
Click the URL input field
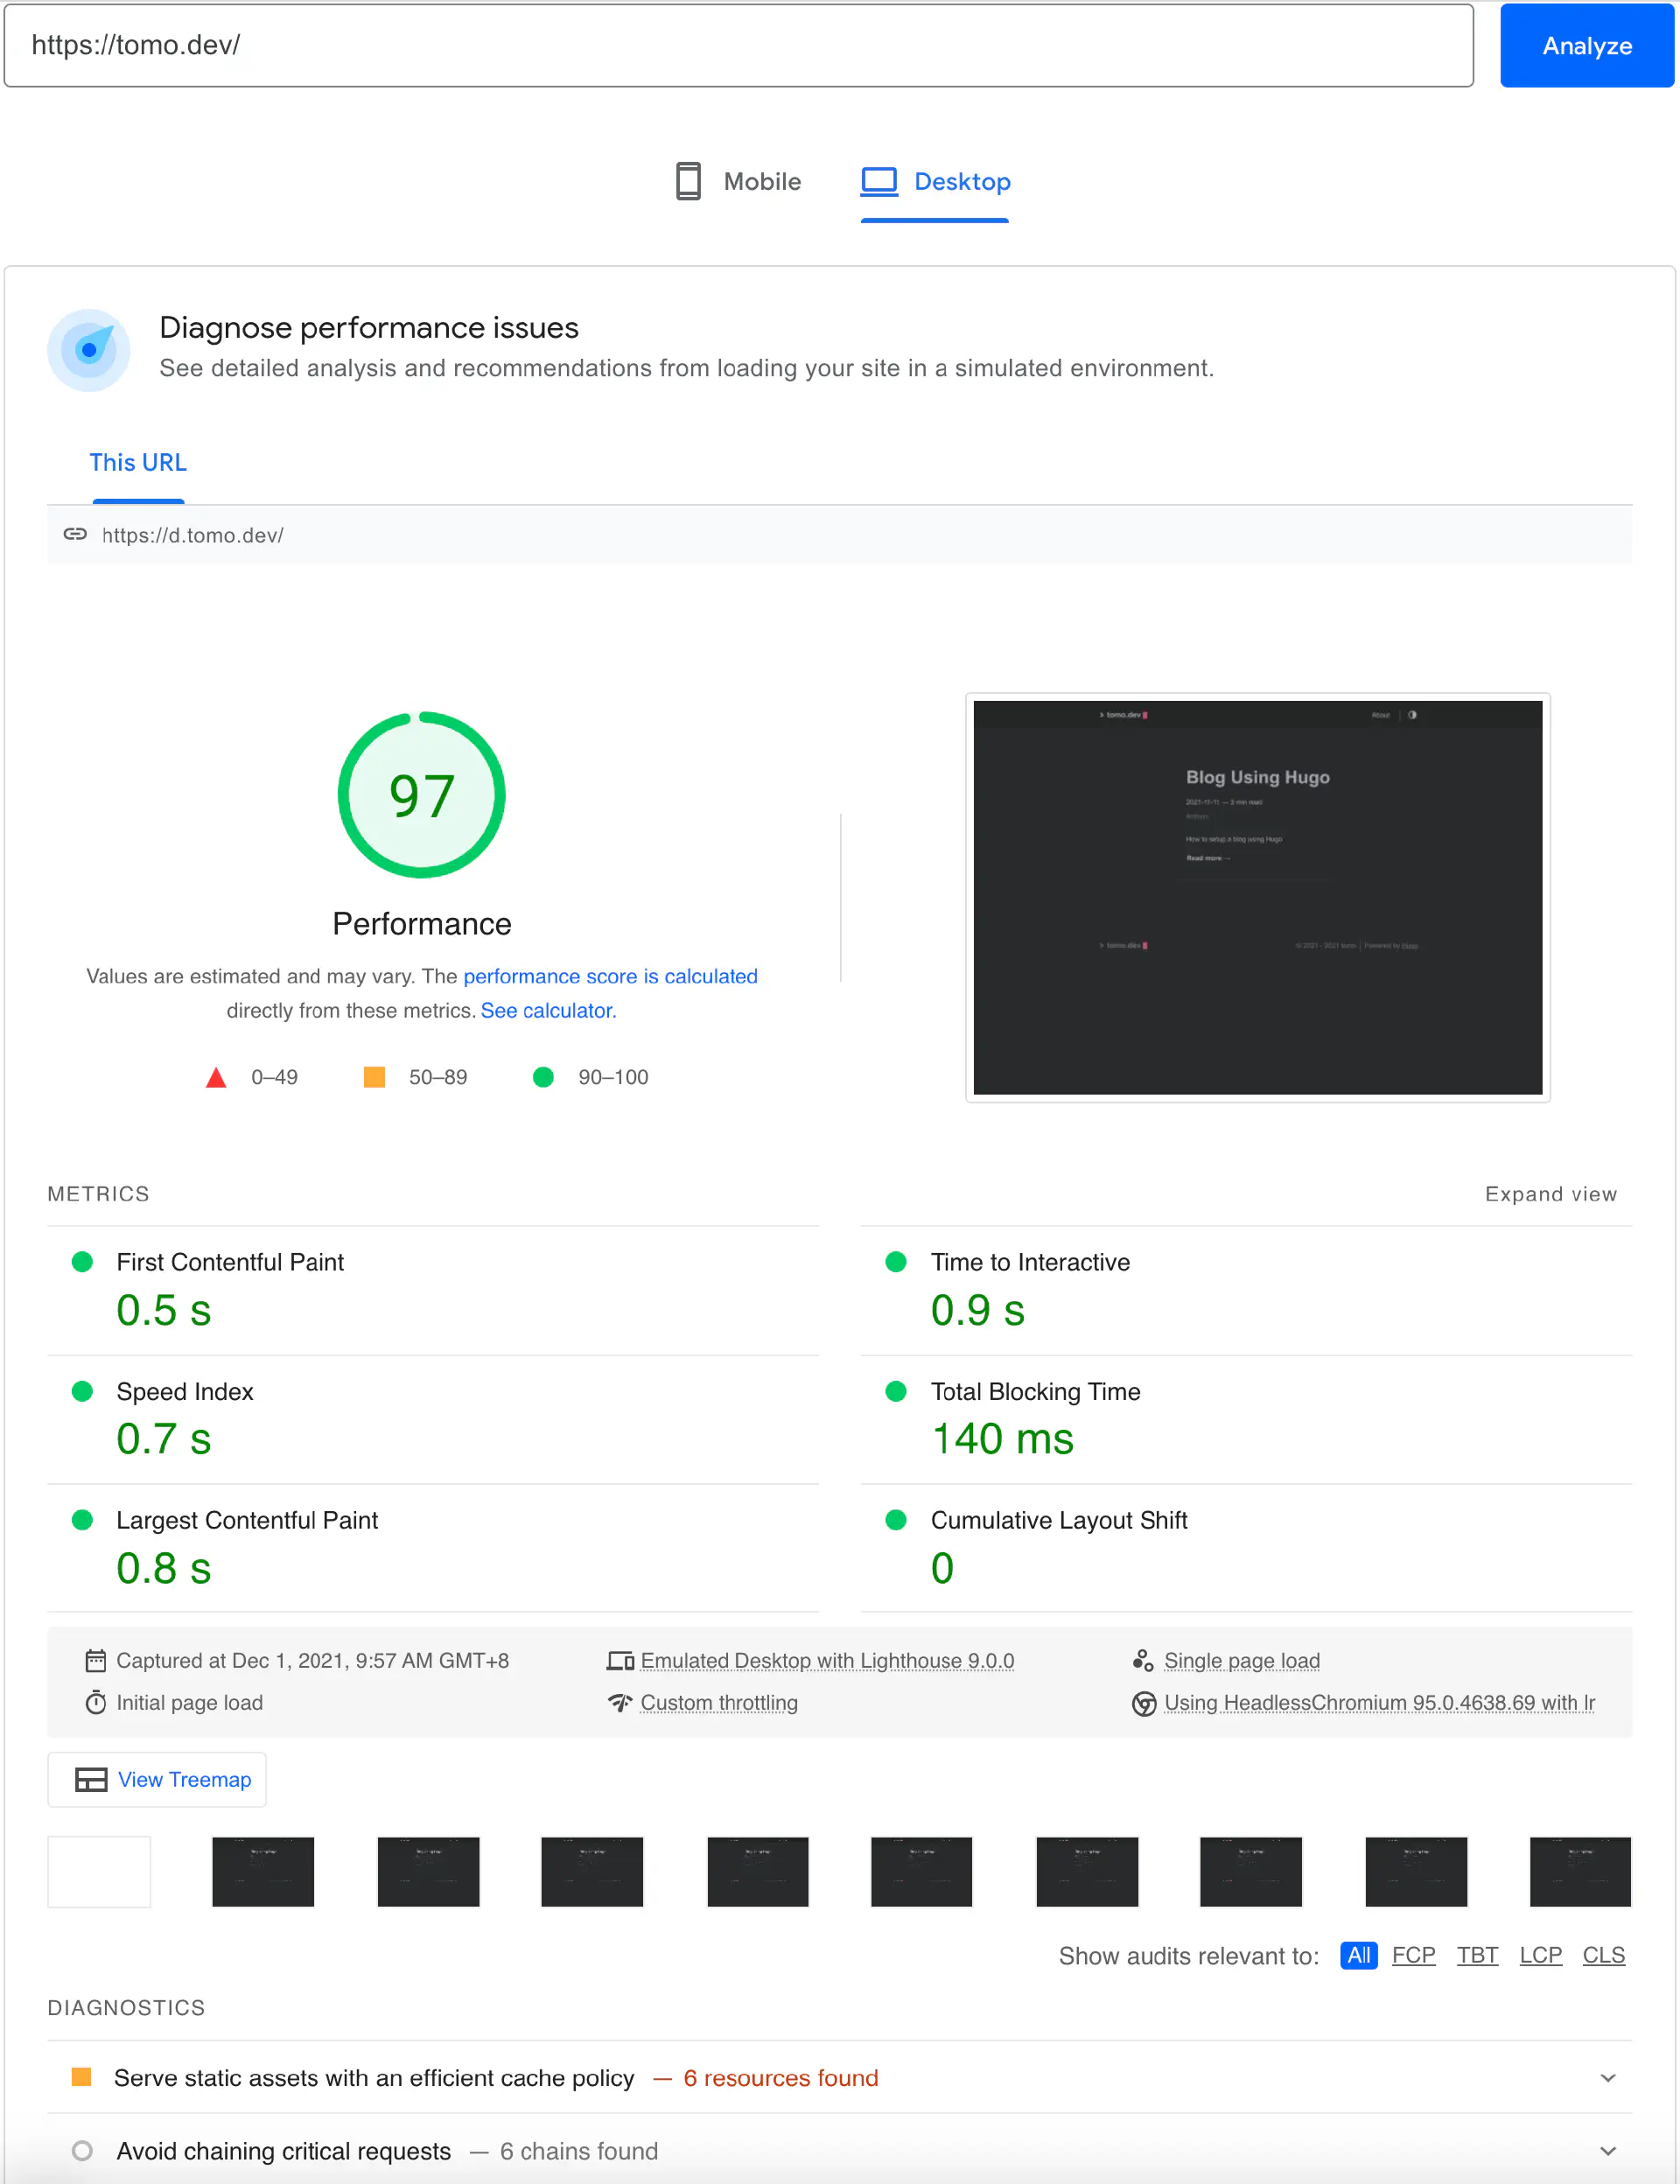[738, 45]
